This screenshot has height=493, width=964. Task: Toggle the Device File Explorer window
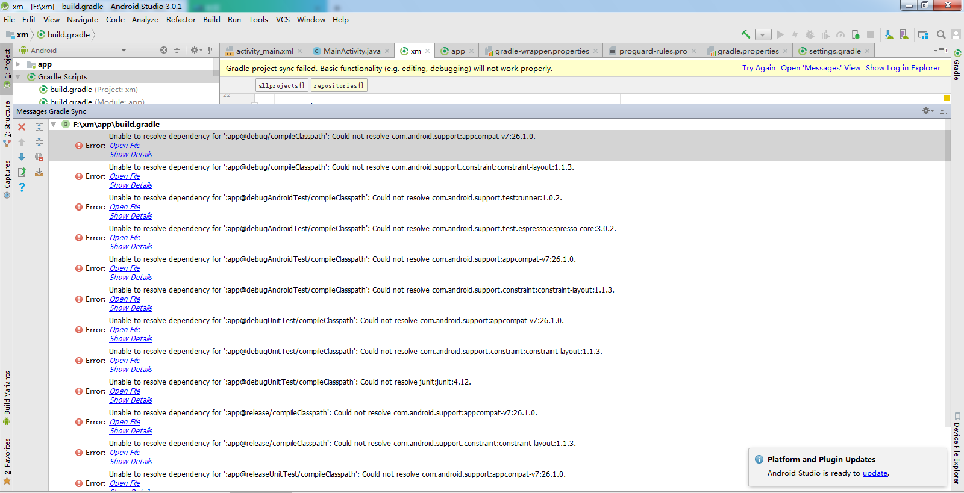tap(957, 448)
